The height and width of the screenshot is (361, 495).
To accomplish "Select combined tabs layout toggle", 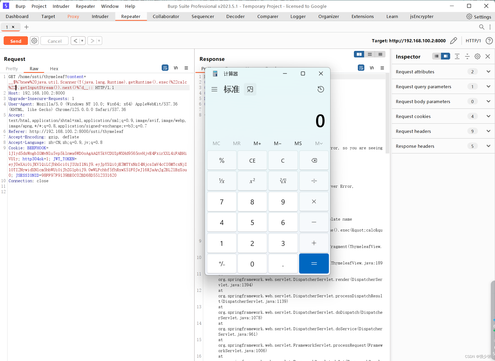I will point(380,54).
